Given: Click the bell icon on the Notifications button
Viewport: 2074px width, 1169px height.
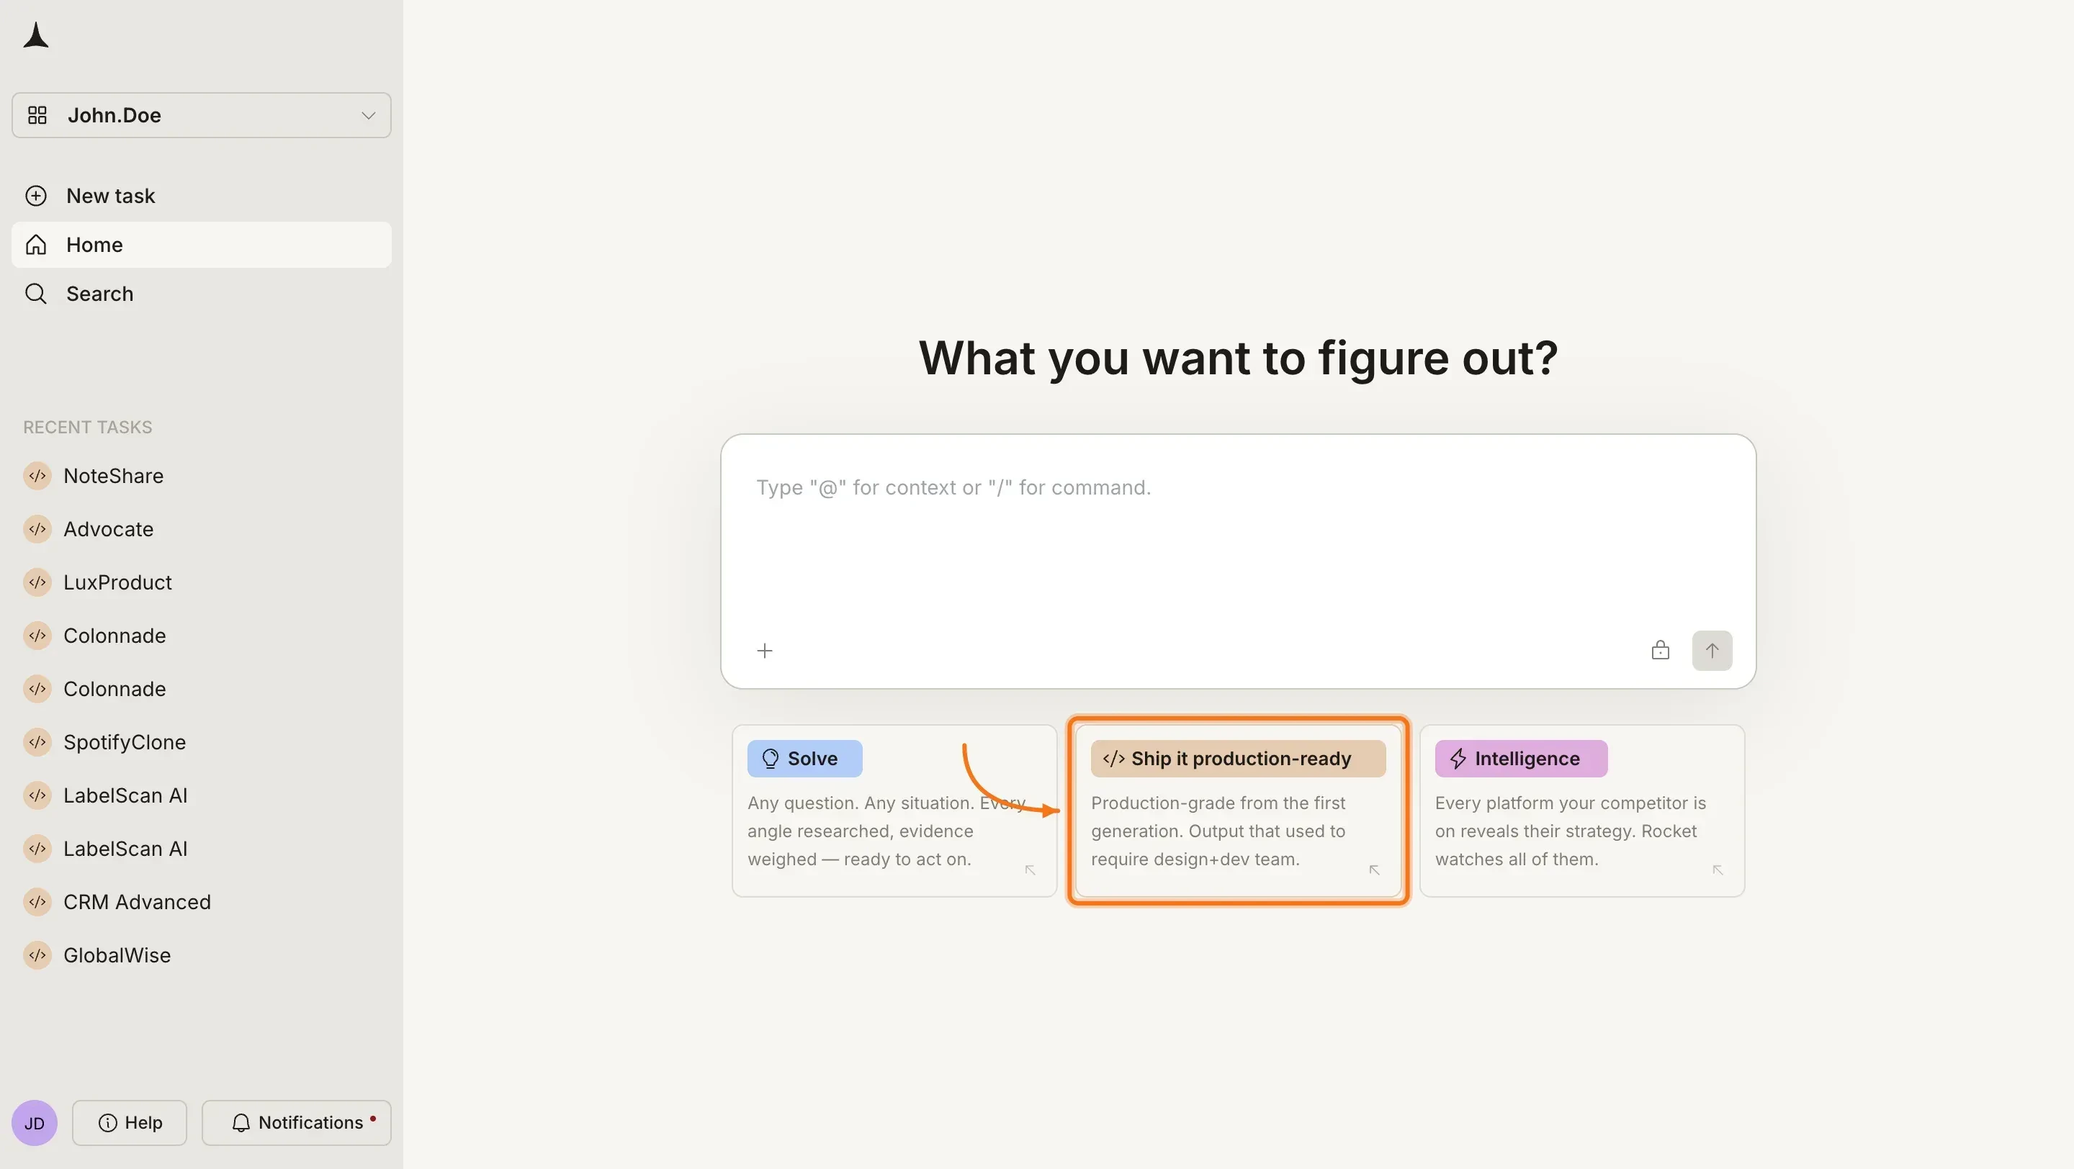Looking at the screenshot, I should pyautogui.click(x=241, y=1122).
